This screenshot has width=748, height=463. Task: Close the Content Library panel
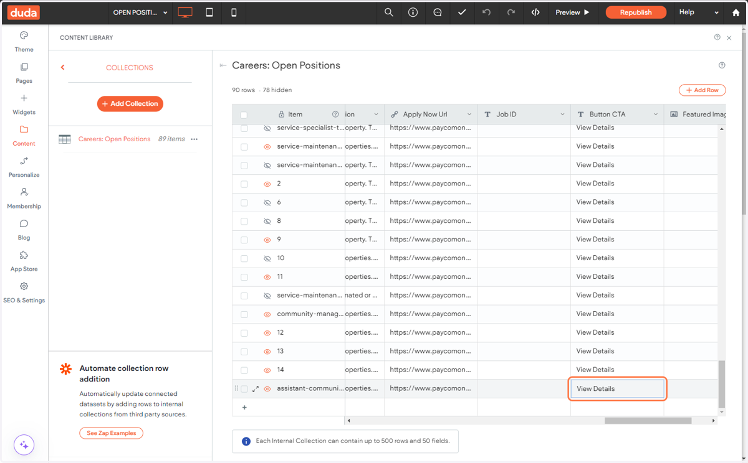click(729, 38)
